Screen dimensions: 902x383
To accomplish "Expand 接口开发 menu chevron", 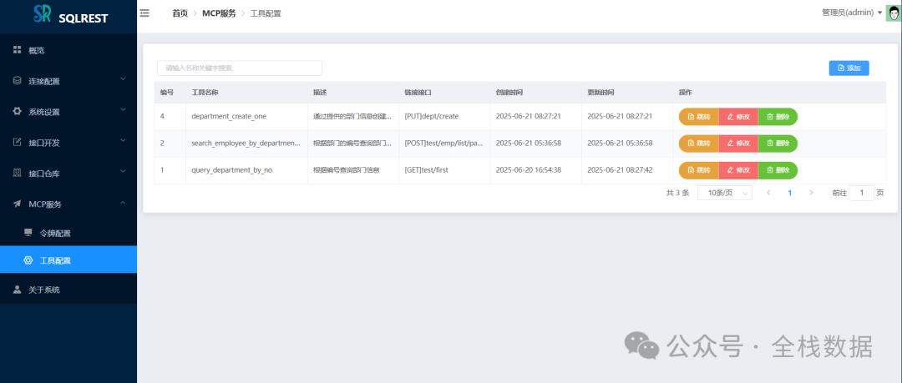I will tap(123, 142).
